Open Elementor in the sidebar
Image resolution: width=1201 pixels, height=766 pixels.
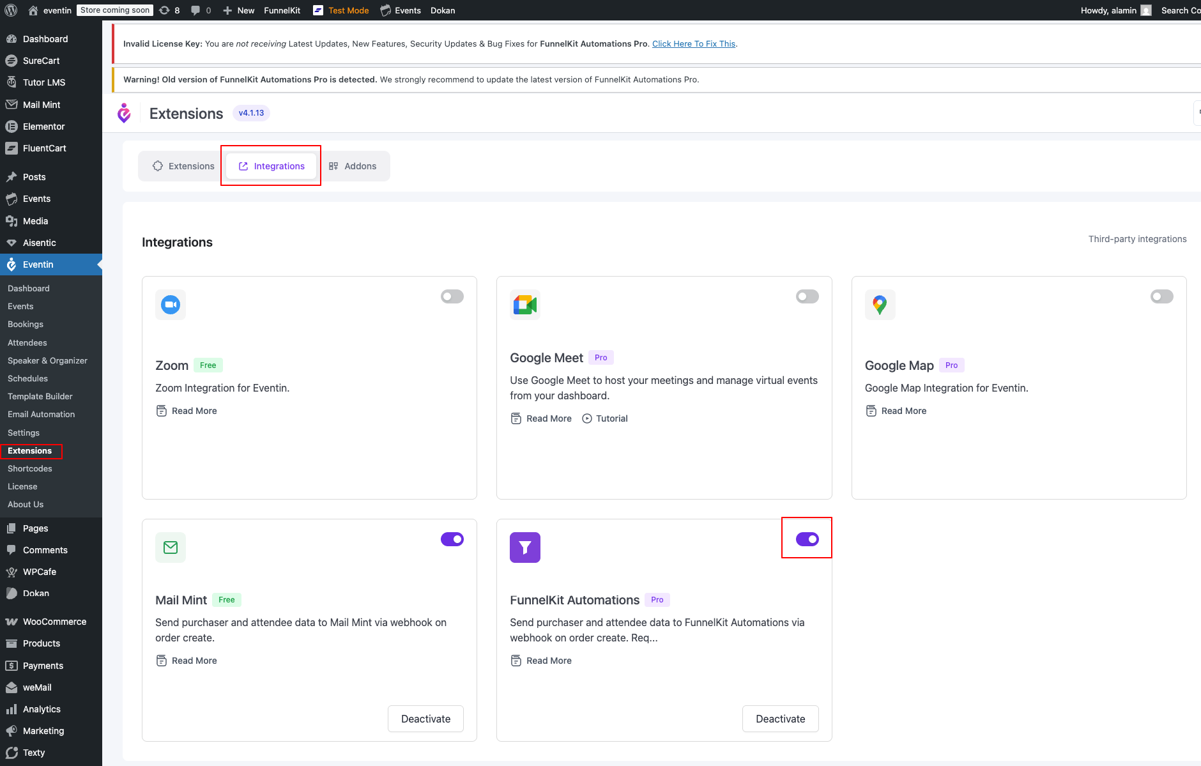51,126
